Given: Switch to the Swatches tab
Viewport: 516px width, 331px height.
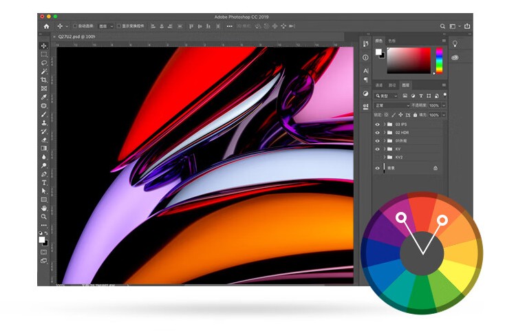Looking at the screenshot, I should point(392,41).
